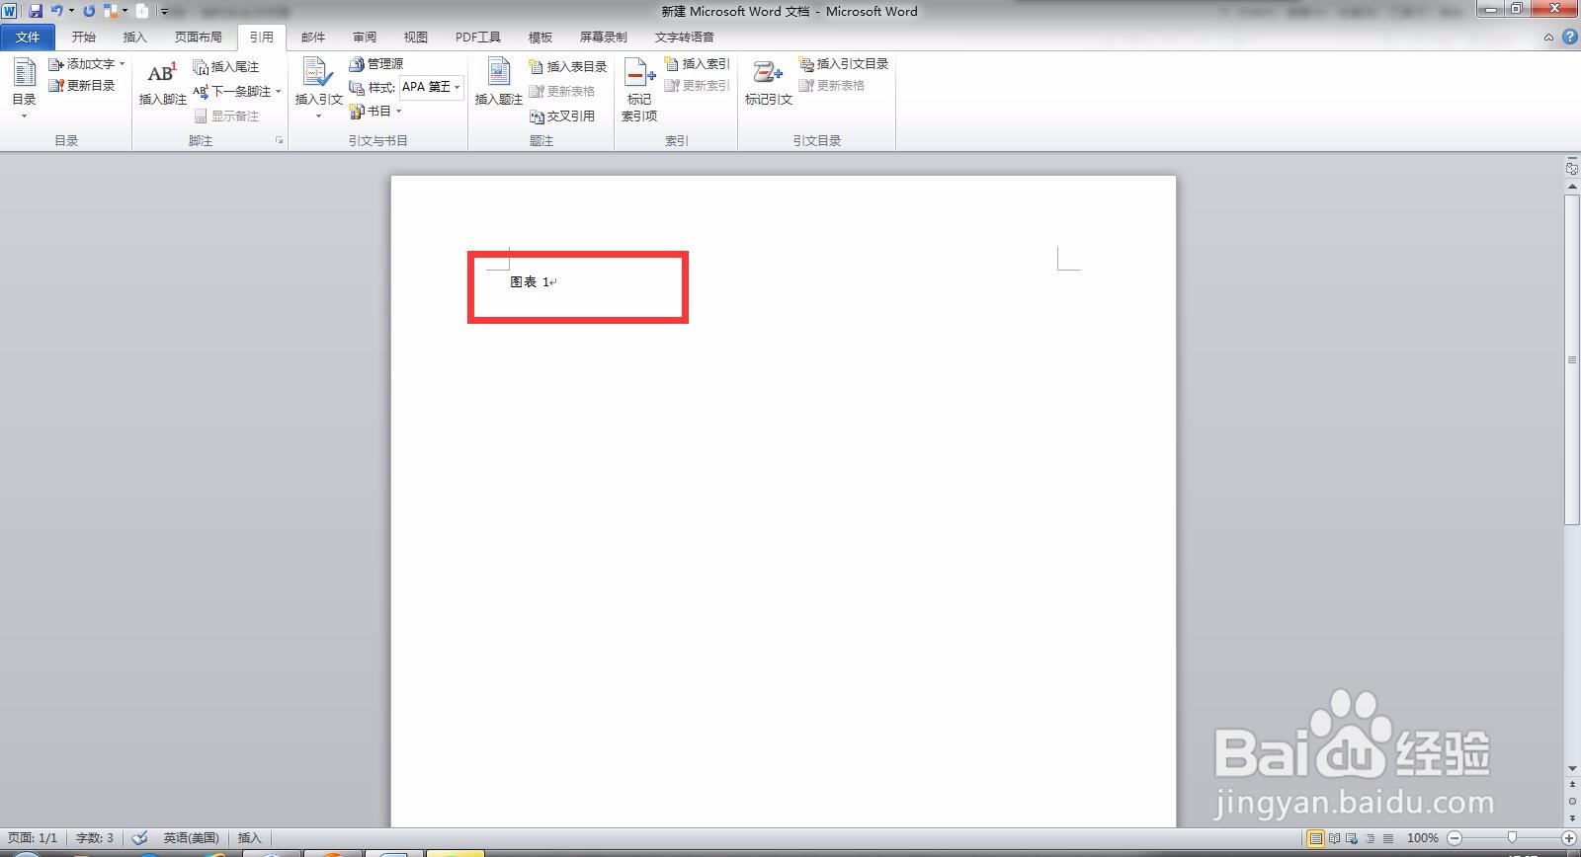Click 管理源 manage sources

(x=376, y=64)
